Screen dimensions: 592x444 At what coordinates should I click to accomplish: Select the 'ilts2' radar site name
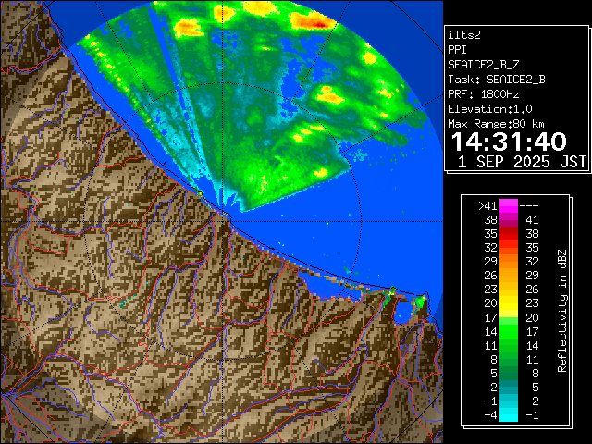point(464,33)
